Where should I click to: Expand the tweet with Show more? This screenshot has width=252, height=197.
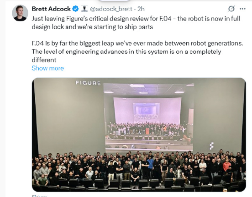tap(48, 68)
